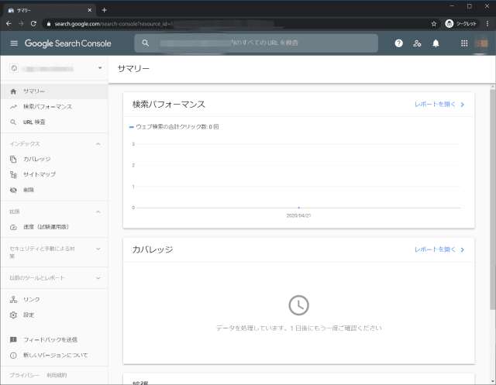Open the 利用規約 link

coord(57,375)
